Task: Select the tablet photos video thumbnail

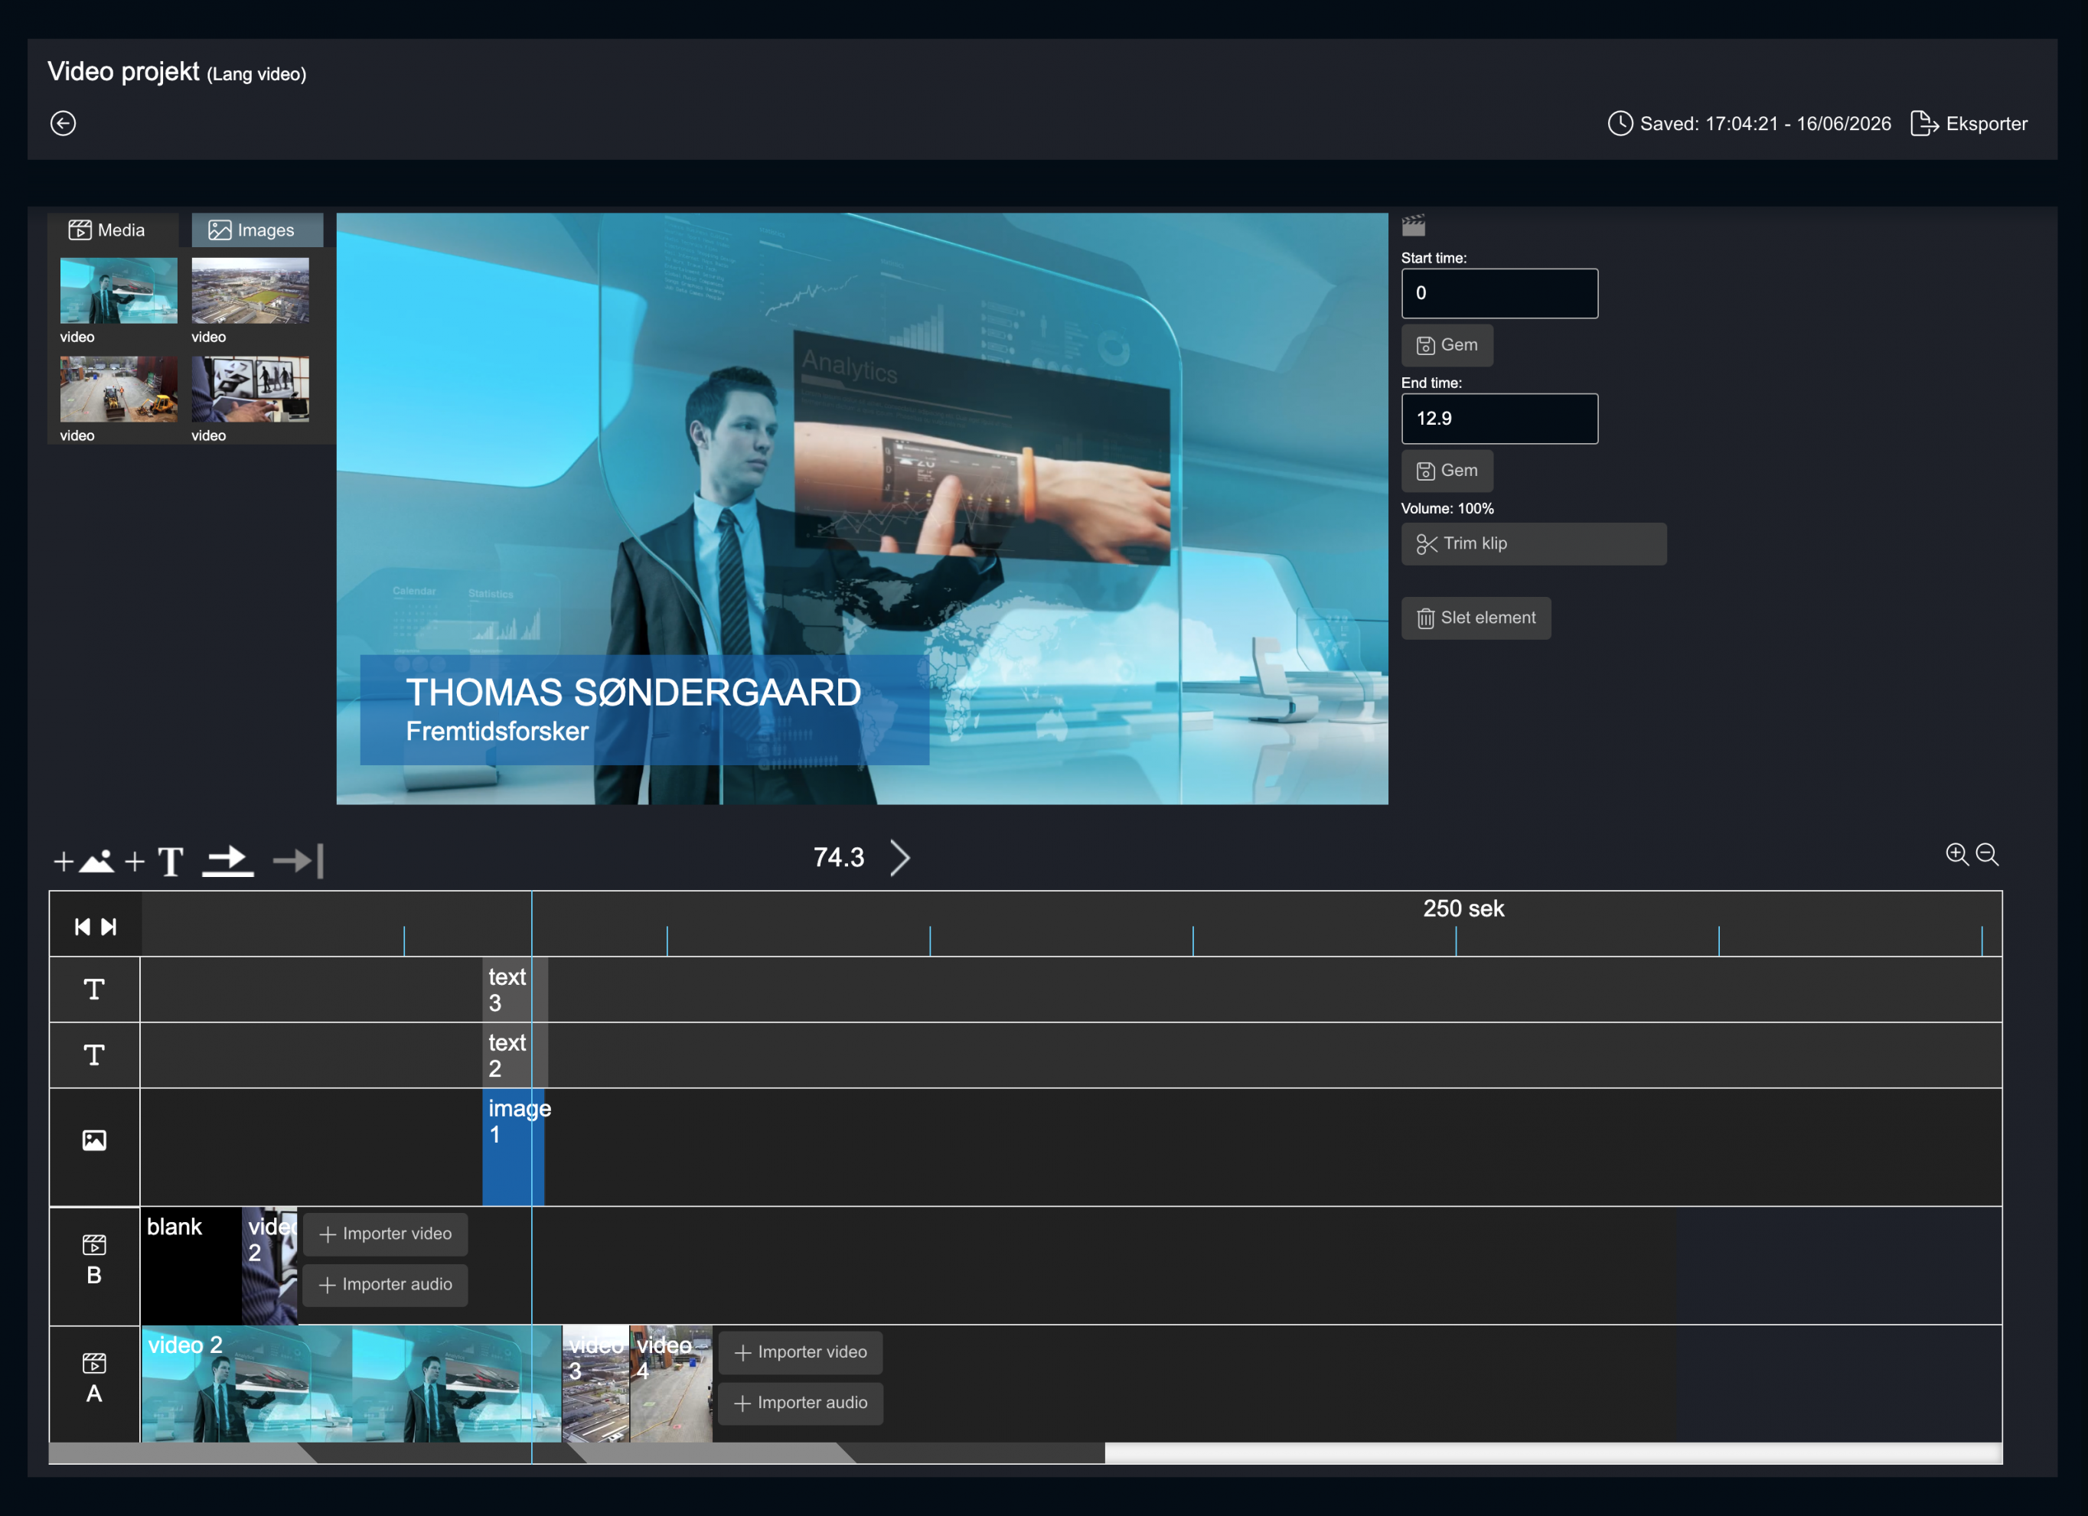Action: 250,389
